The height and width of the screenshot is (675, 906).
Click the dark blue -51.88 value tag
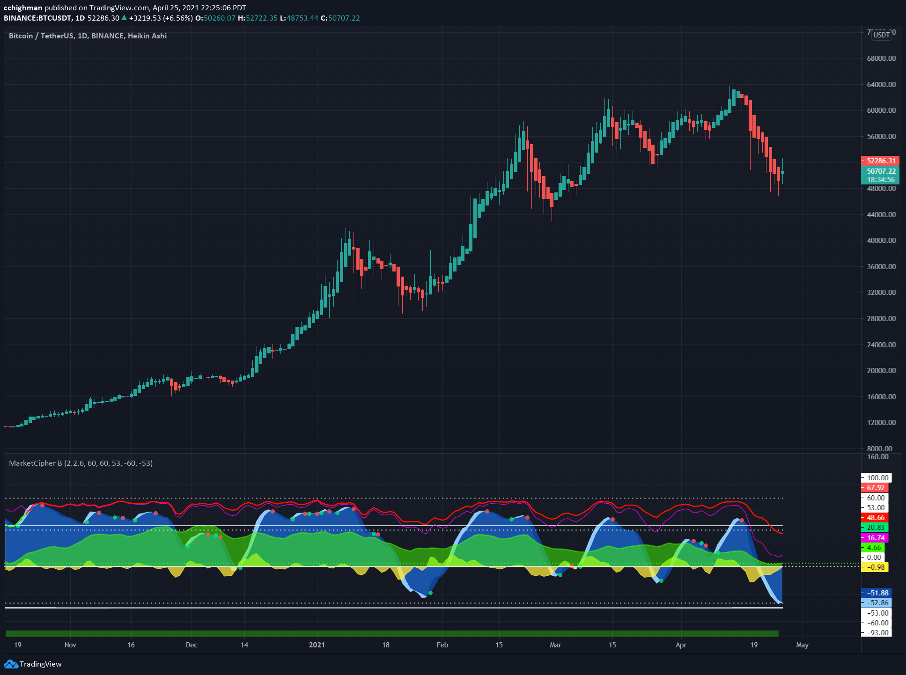click(x=877, y=593)
